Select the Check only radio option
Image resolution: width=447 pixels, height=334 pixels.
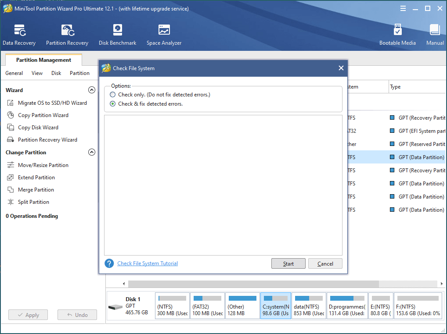(x=113, y=95)
